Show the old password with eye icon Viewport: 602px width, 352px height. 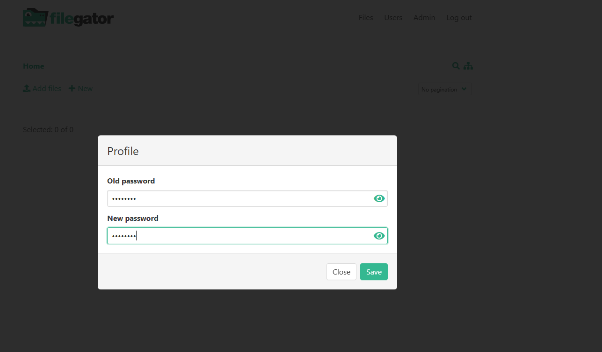(379, 198)
